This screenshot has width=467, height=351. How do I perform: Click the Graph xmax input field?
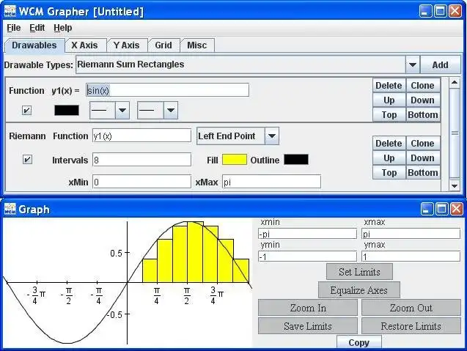click(x=411, y=234)
